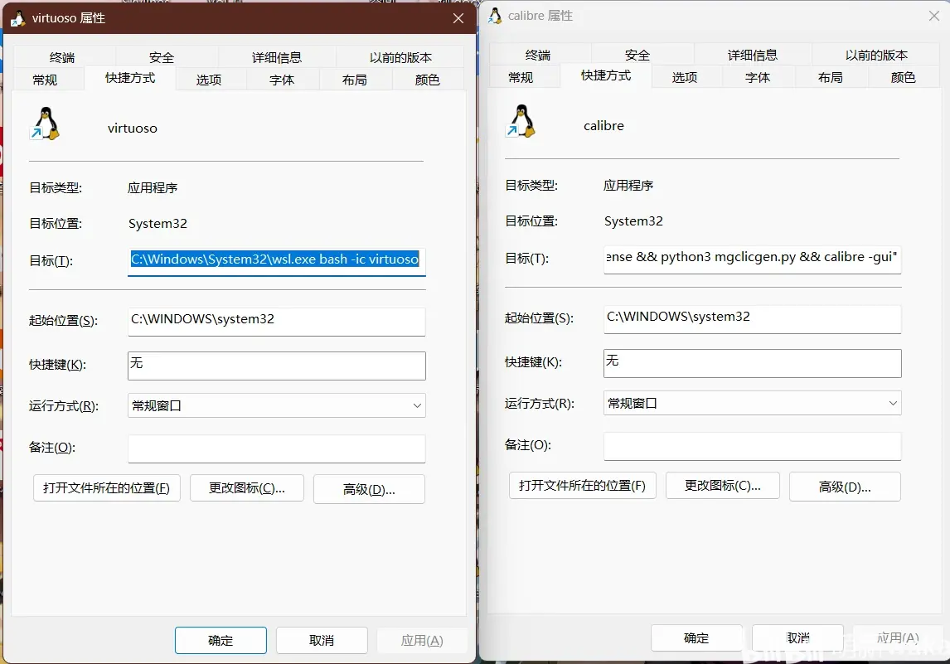This screenshot has height=664, width=950.
Task: Click System32 value in virtuoso window
Action: pos(158,224)
